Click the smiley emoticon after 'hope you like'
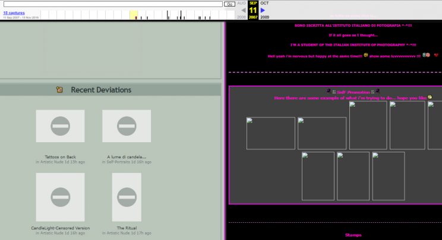442x240 pixels. [x=430, y=97]
